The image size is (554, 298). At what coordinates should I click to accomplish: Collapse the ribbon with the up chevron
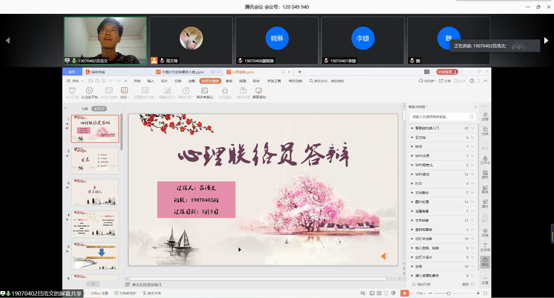(485, 81)
